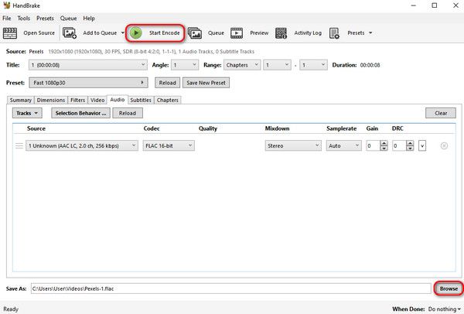
Task: Open the Auto samplerate dropdown
Action: 344,145
